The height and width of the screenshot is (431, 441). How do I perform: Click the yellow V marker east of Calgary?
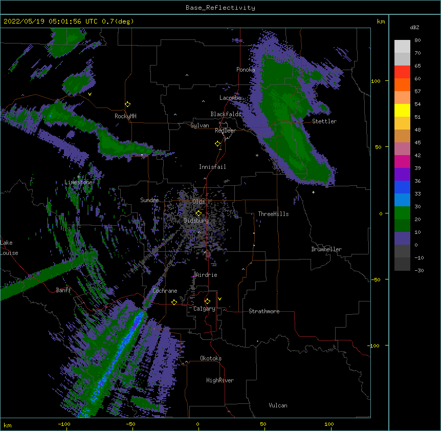click(219, 299)
